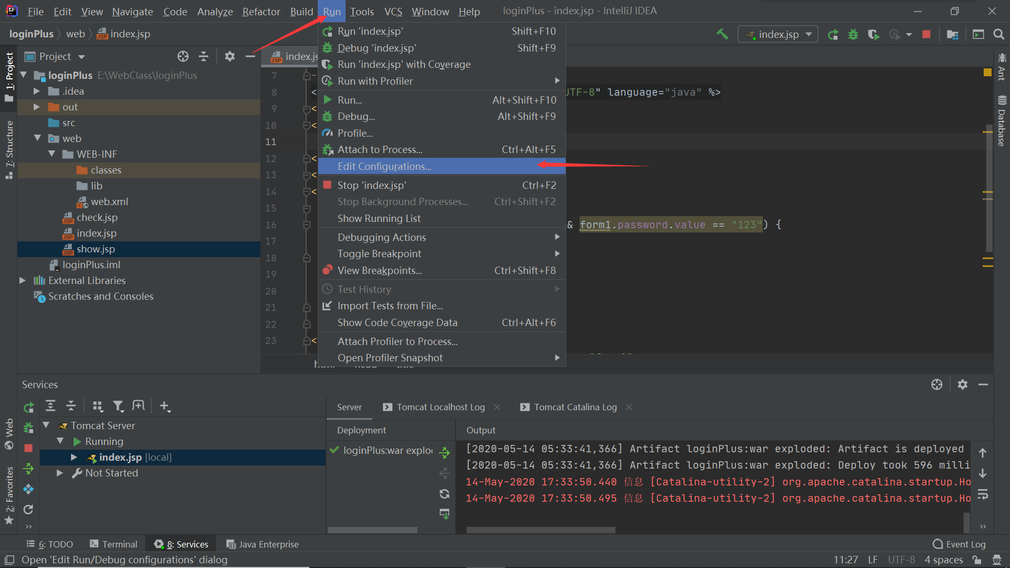Click locate/scroll-from-source target icon in Project panel

[x=183, y=56]
